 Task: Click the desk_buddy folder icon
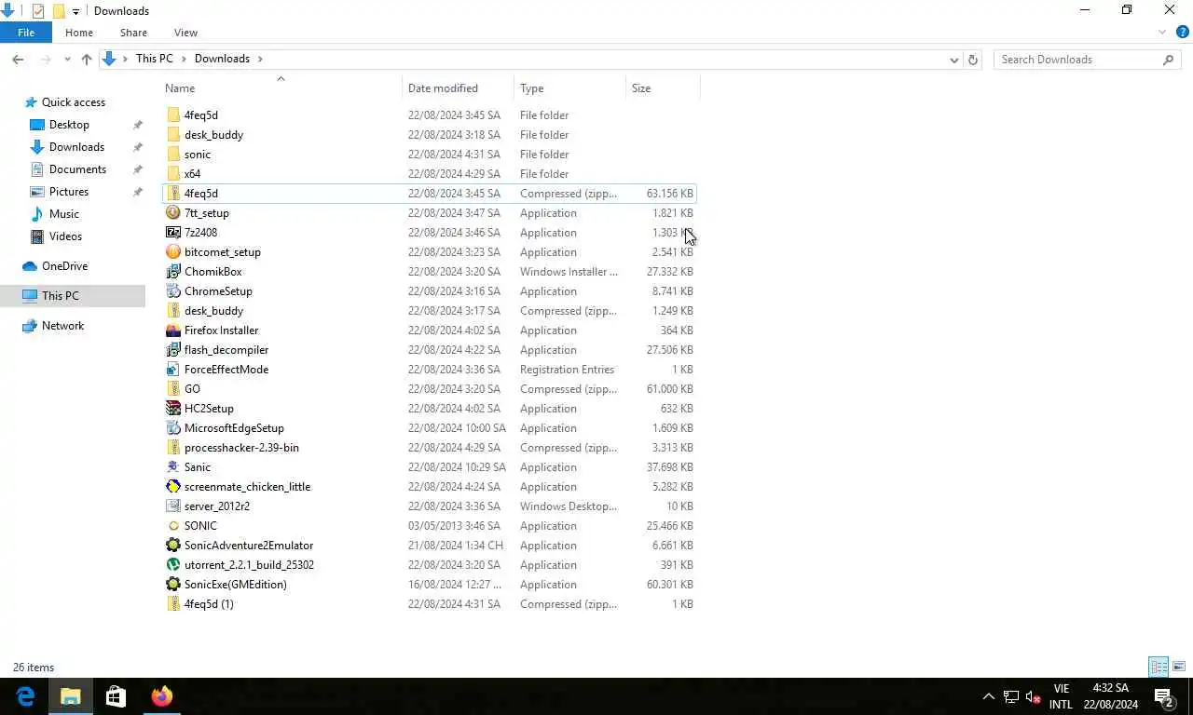coord(173,135)
